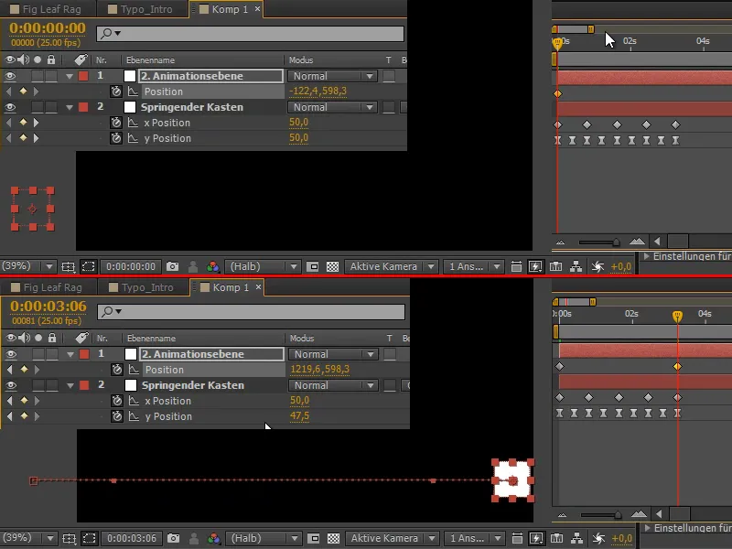The image size is (732, 549).
Task: Open Aktive Kamera dropdown in 0:00:00:00 viewer
Action: click(392, 266)
